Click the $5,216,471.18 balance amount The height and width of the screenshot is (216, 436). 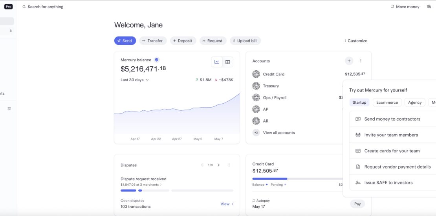pyautogui.click(x=143, y=69)
